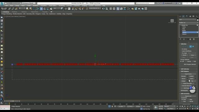Screen dimensions: 199x112
Task: Click Use Pivot Point Center icon
Action: [x=62, y=9]
